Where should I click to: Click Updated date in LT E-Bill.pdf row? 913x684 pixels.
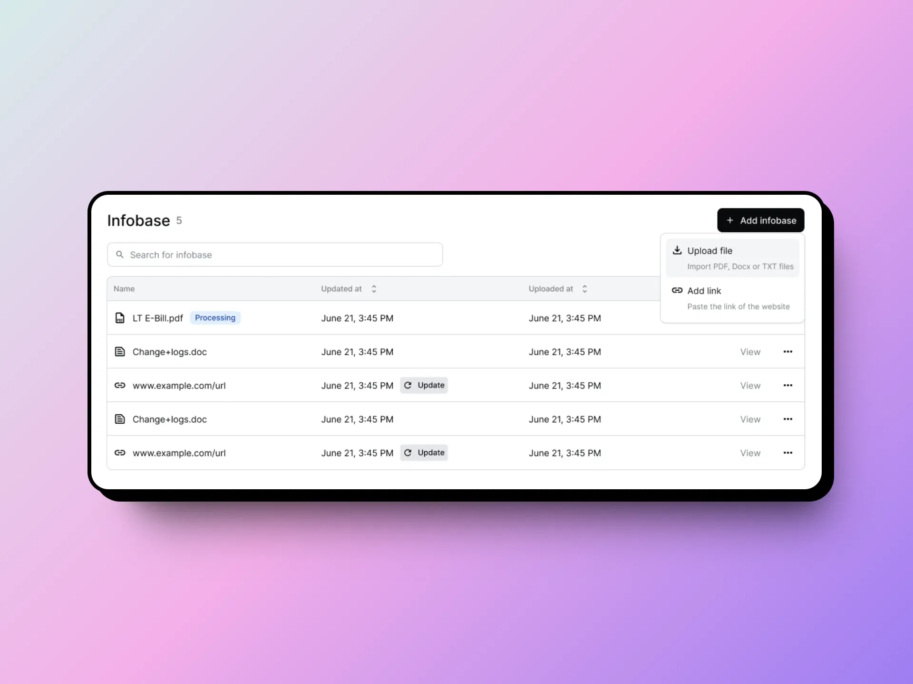[x=357, y=318]
